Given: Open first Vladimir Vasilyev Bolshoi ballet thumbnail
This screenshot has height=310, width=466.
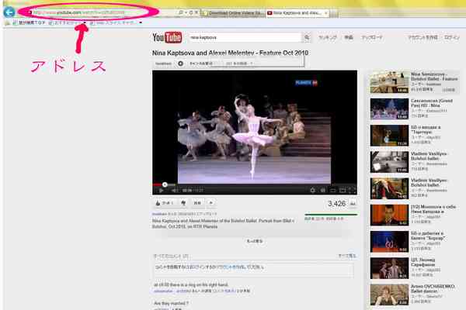Looking at the screenshot, I should pyautogui.click(x=389, y=162).
